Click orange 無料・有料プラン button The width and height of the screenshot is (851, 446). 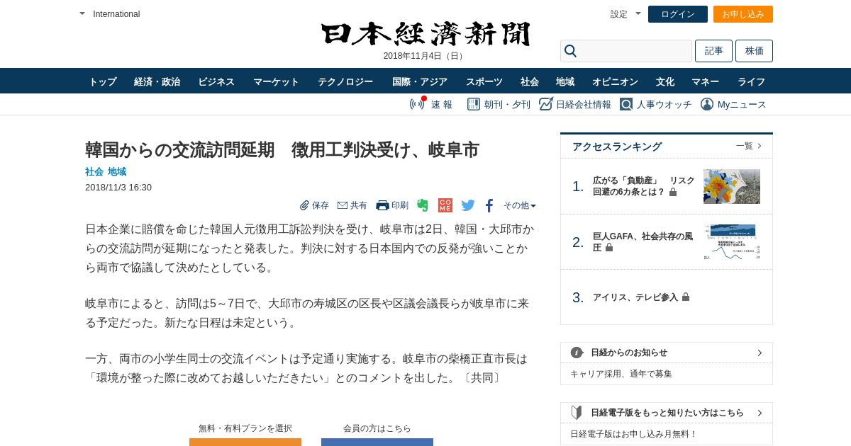[x=245, y=442]
